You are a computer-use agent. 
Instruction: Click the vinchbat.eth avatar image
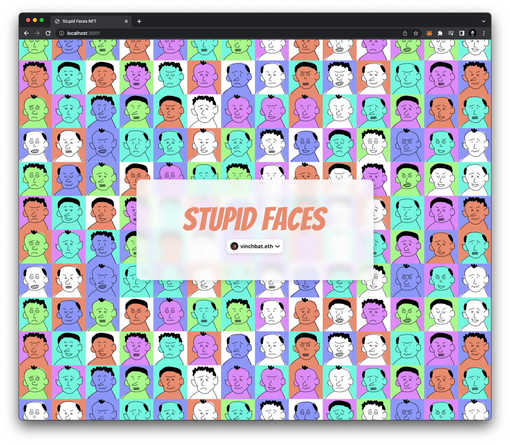(x=234, y=246)
